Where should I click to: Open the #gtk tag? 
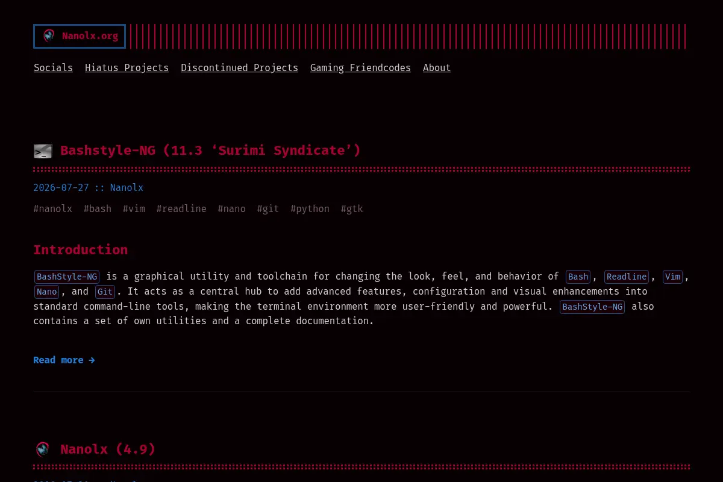pos(352,208)
